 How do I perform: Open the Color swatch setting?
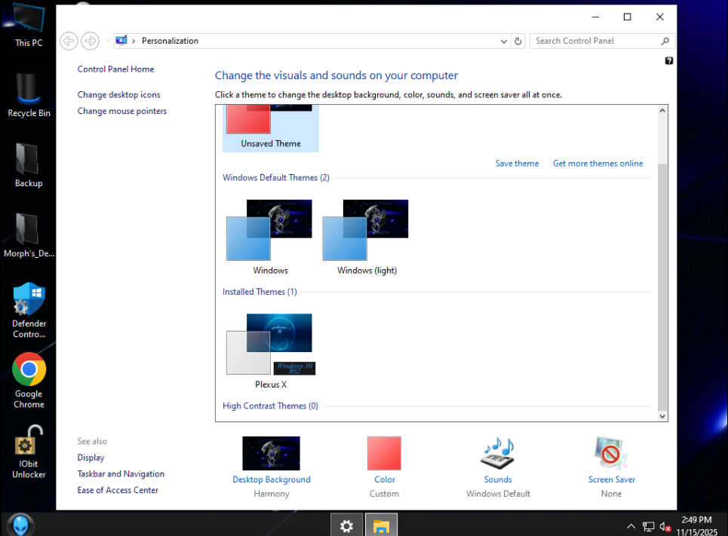click(x=384, y=454)
